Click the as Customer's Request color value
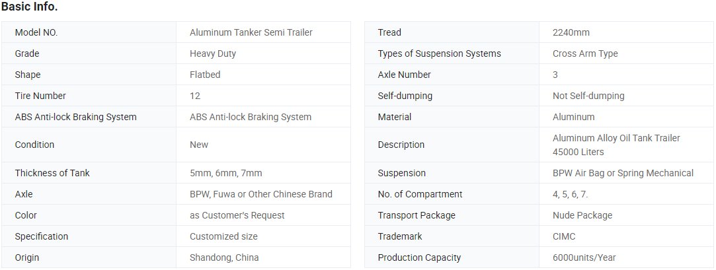 pos(237,215)
